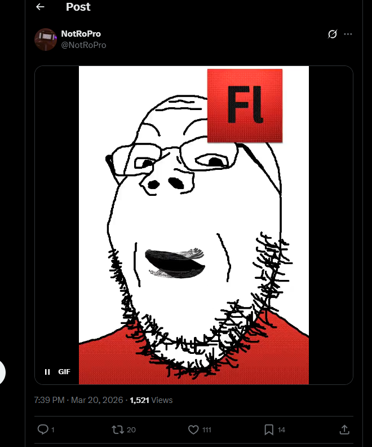The width and height of the screenshot is (372, 447).
Task: Go back using the left arrow
Action: tap(40, 7)
